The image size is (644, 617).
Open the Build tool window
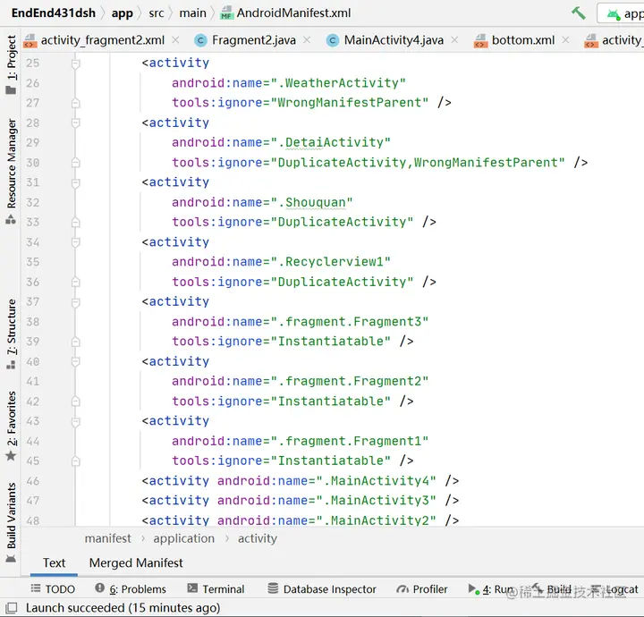point(552,589)
